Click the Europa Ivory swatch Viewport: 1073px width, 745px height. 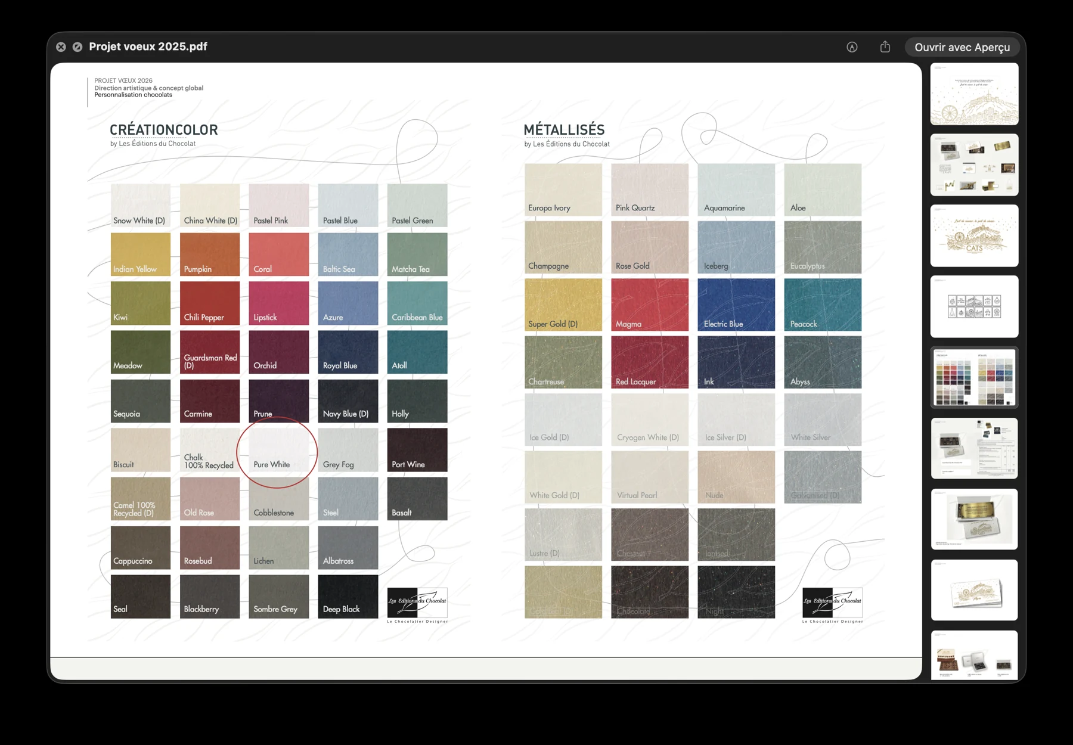point(563,190)
